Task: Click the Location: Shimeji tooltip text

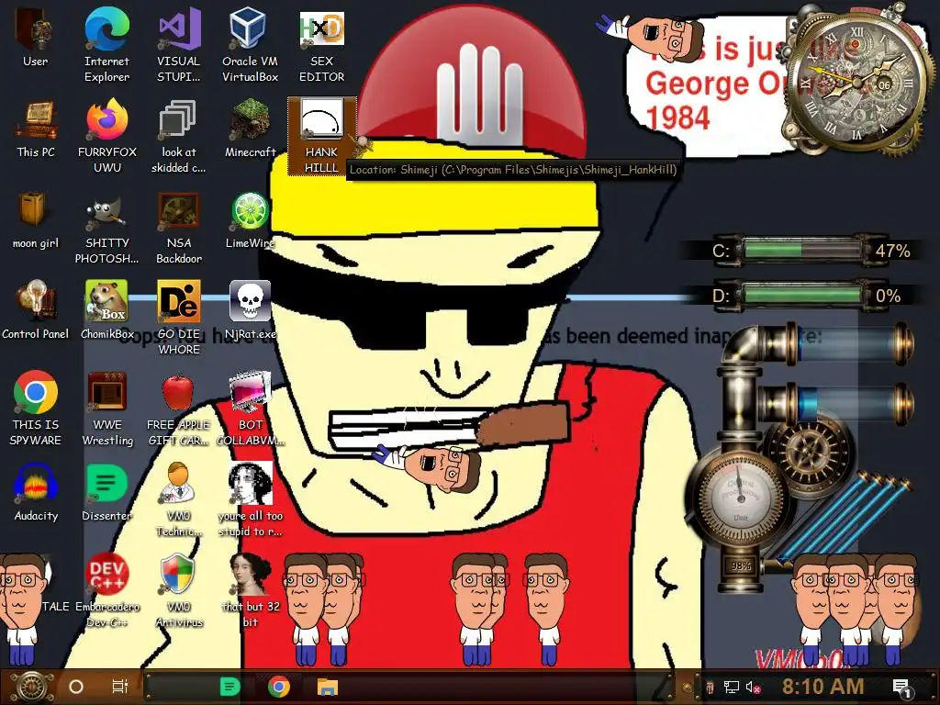Action: click(x=513, y=170)
